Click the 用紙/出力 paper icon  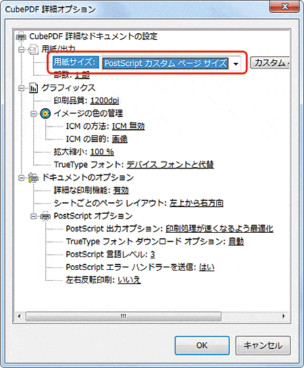33,49
